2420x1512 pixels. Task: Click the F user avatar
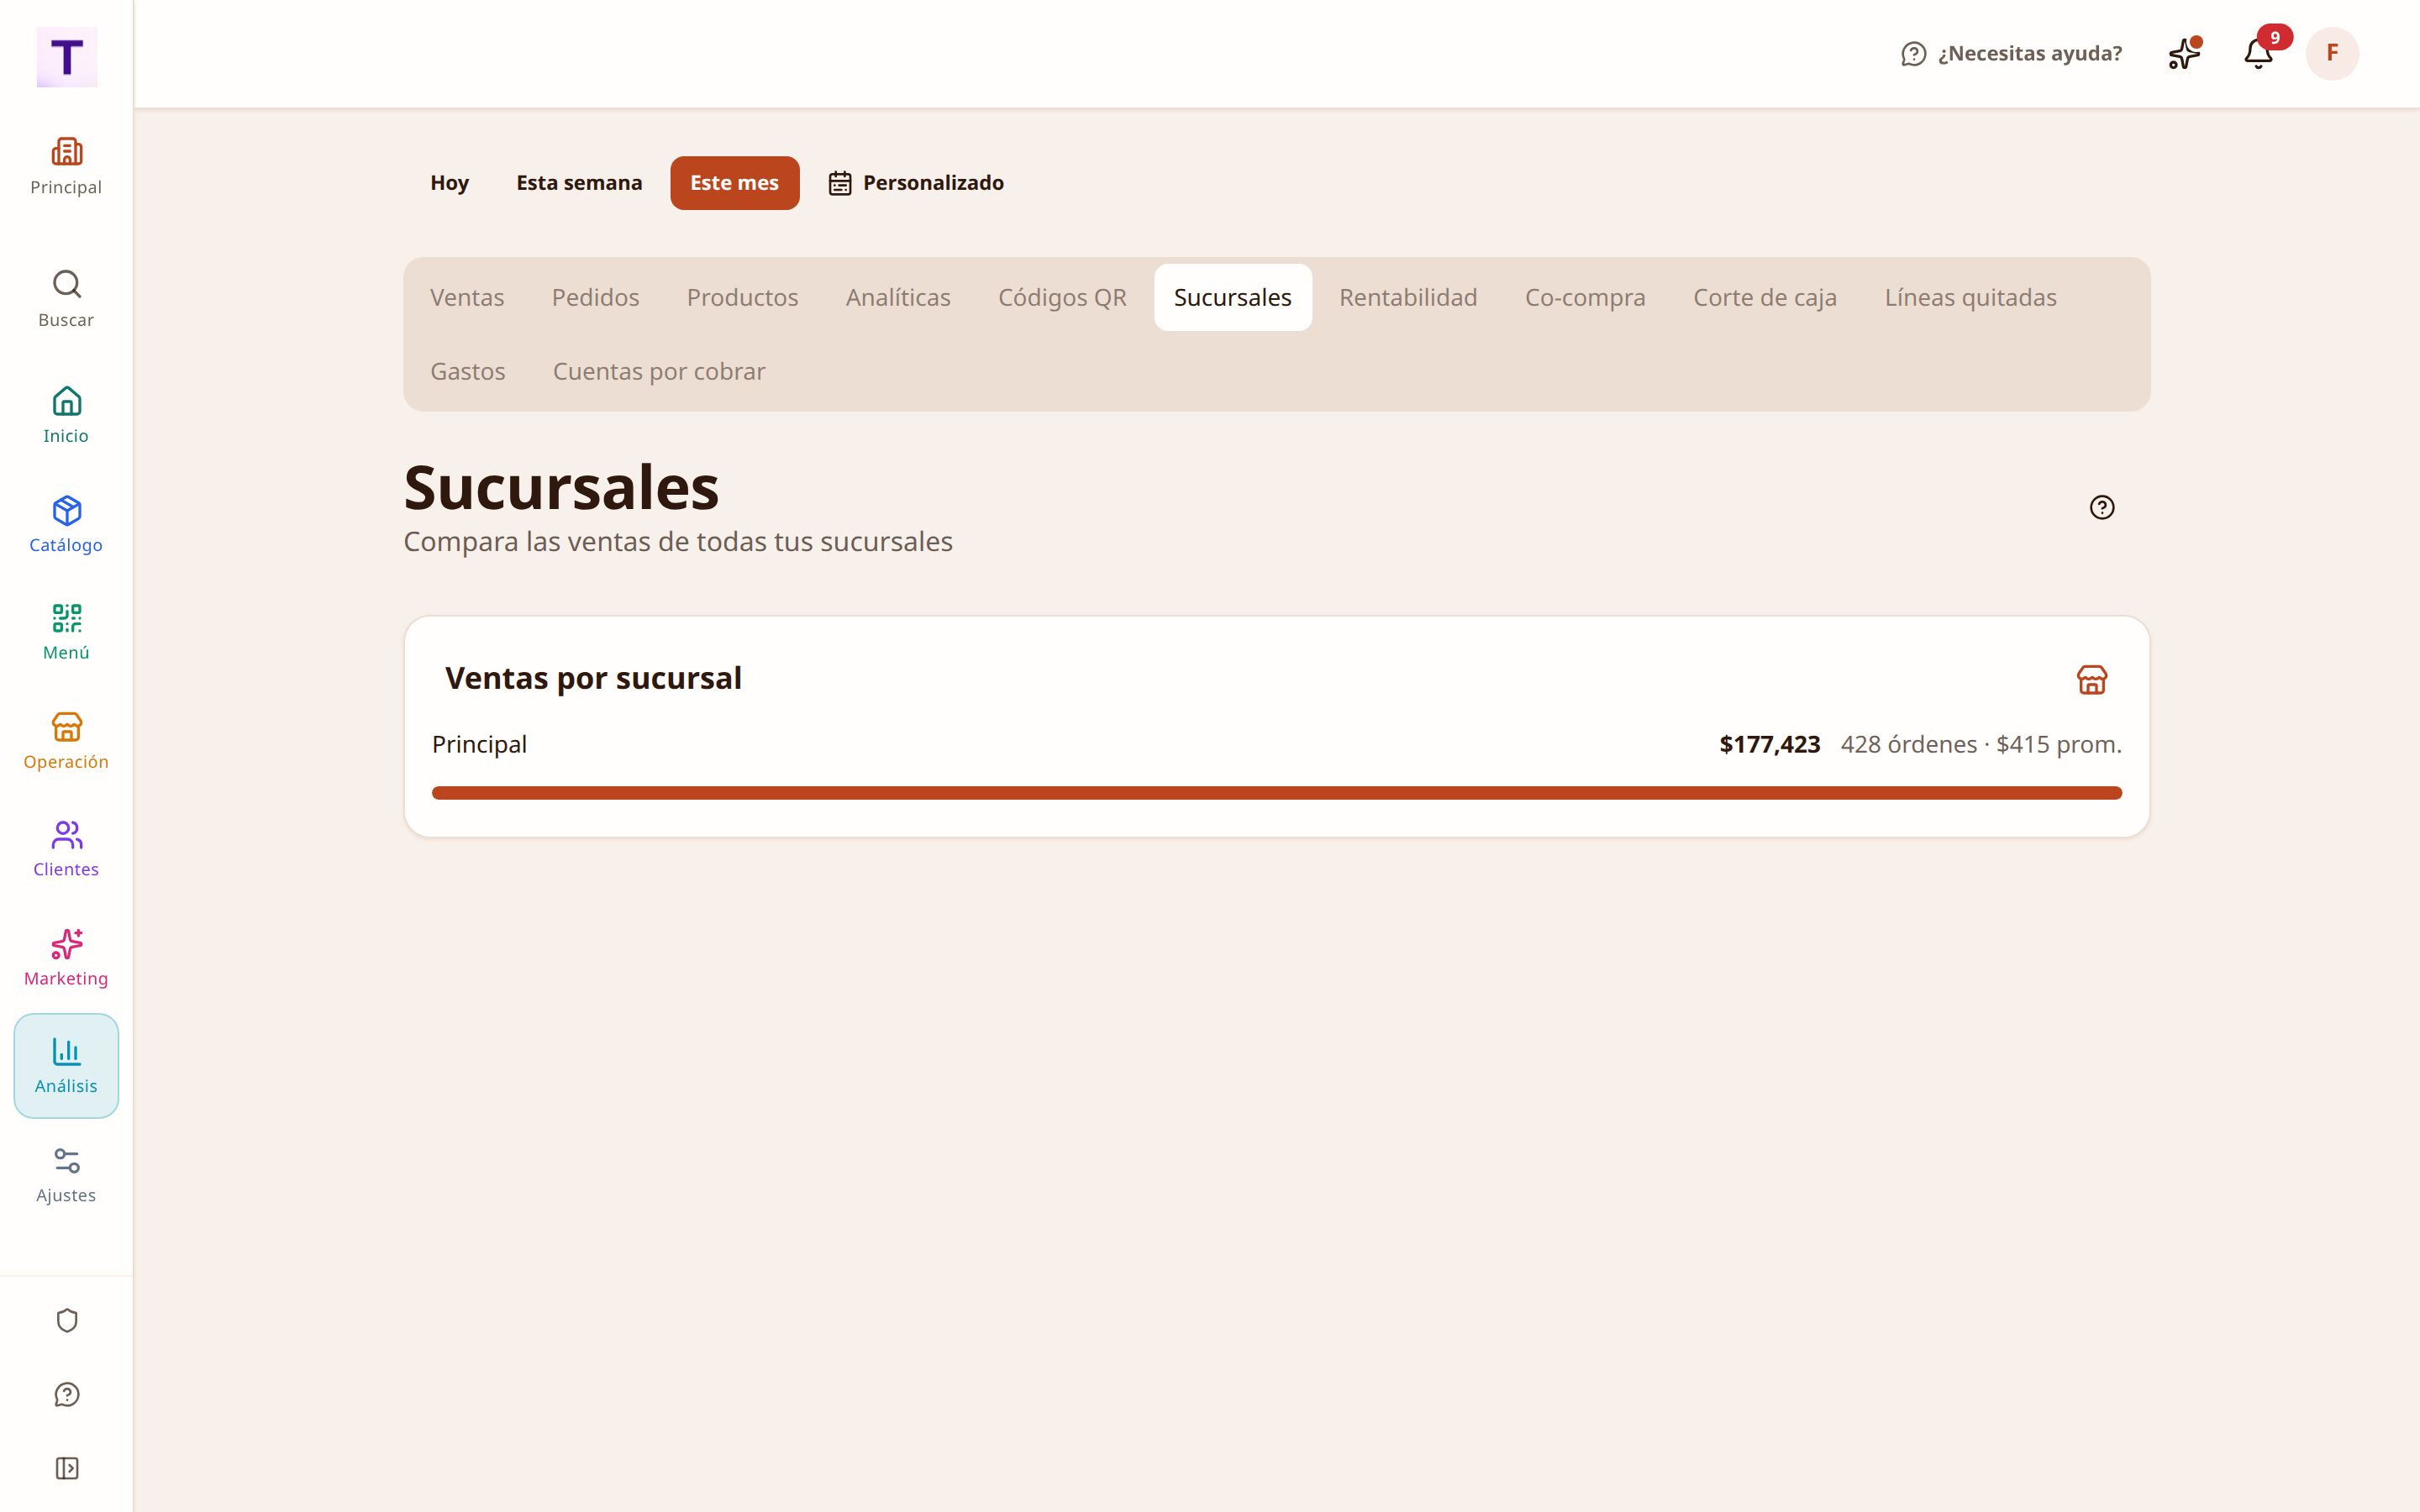pyautogui.click(x=2332, y=53)
